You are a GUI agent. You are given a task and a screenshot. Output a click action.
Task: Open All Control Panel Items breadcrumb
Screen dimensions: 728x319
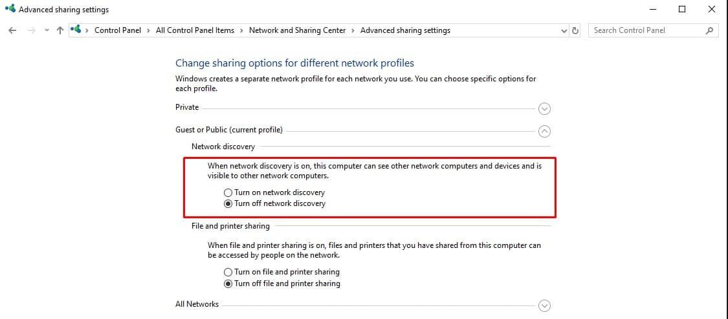tap(195, 30)
